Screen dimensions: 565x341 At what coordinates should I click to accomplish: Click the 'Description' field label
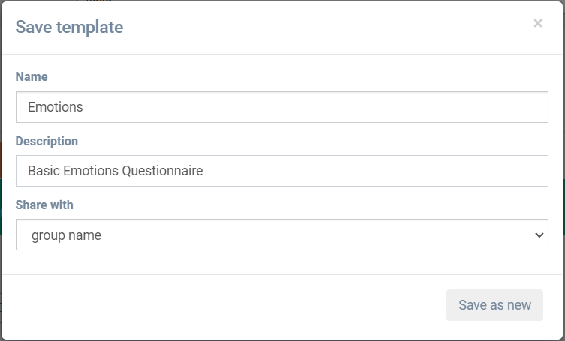pos(47,141)
